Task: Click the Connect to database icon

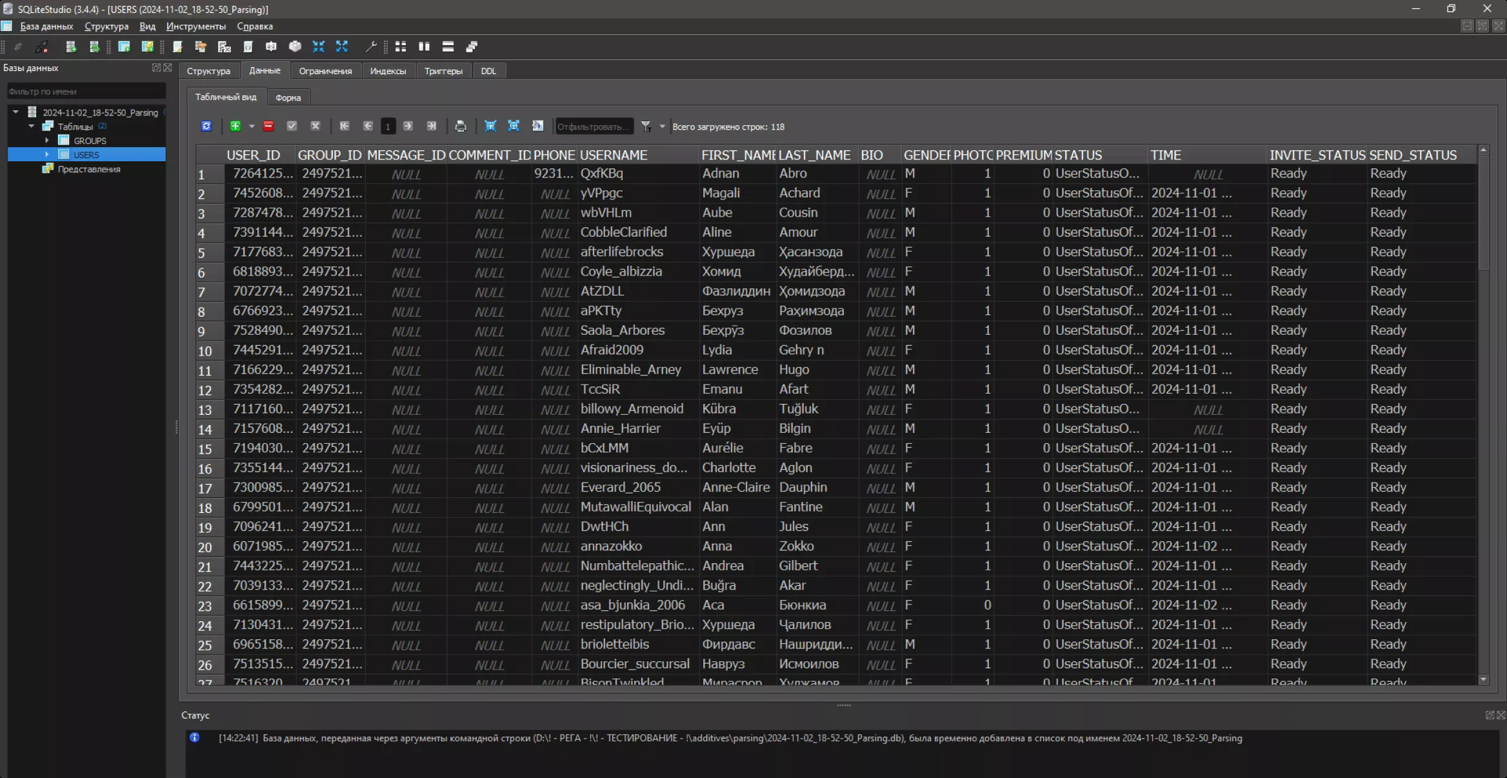Action: pos(18,46)
